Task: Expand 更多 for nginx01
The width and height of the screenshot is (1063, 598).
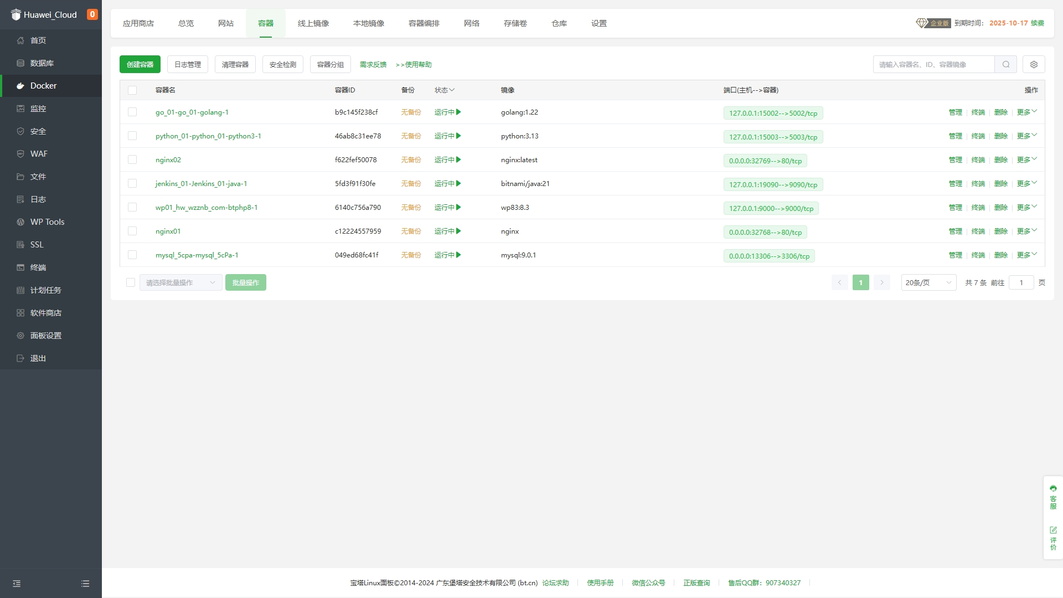Action: click(x=1027, y=231)
